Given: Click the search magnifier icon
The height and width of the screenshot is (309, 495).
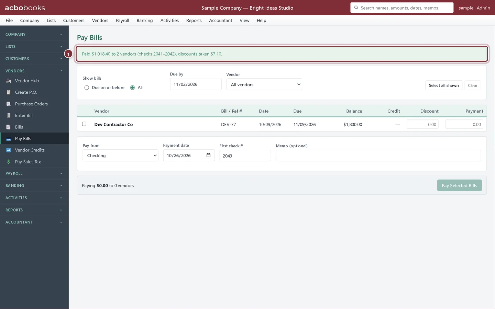Looking at the screenshot, I should [356, 8].
